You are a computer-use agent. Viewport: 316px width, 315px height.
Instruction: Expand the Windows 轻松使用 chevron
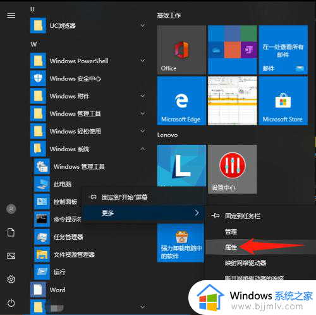[143, 131]
